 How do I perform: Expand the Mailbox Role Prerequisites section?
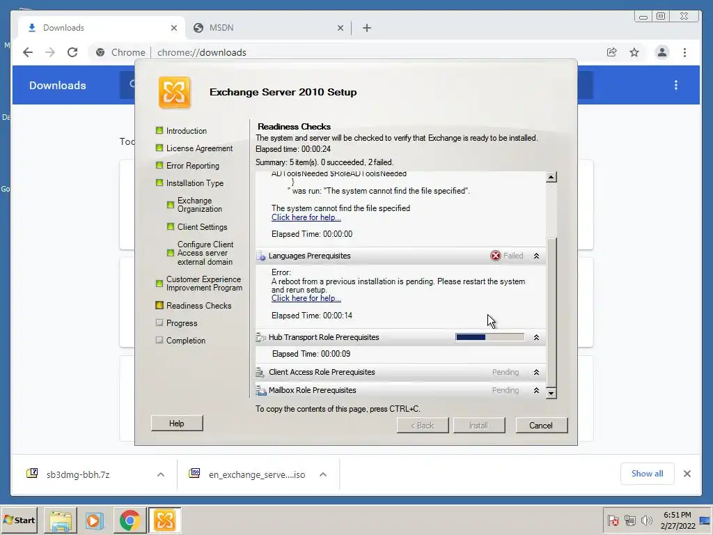(x=536, y=390)
